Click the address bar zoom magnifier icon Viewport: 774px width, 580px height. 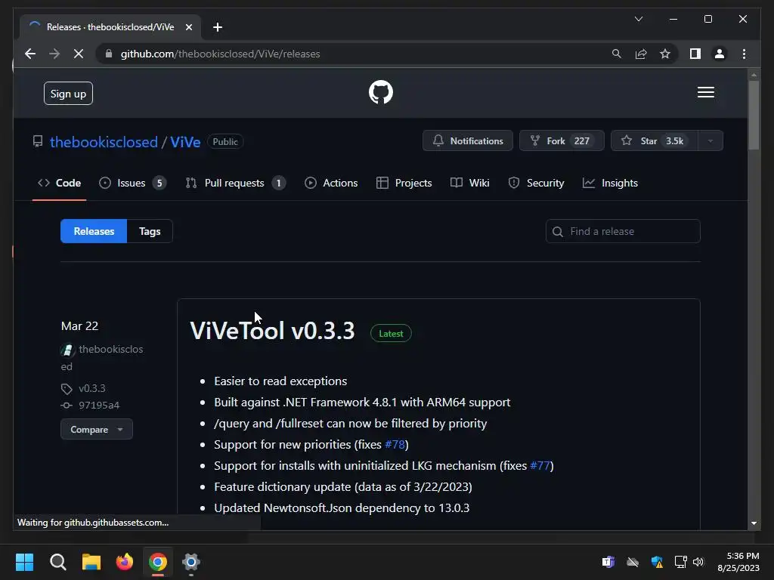click(617, 54)
